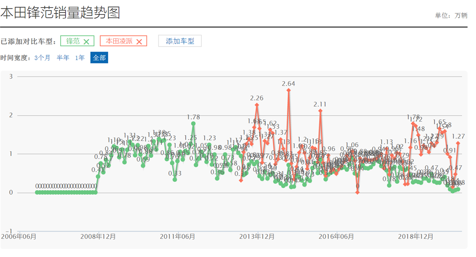Click the 2008年12月 axis label
The height and width of the screenshot is (257, 476).
(x=98, y=237)
